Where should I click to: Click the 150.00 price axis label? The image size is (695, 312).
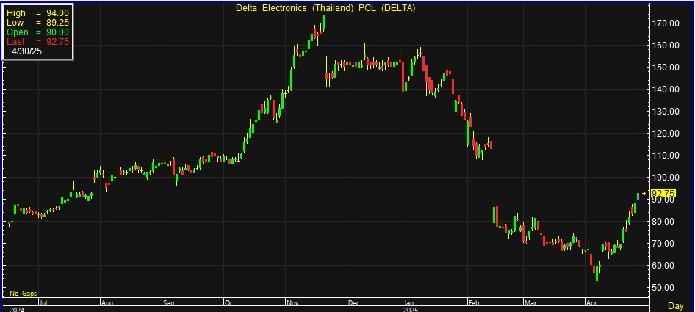click(x=666, y=68)
